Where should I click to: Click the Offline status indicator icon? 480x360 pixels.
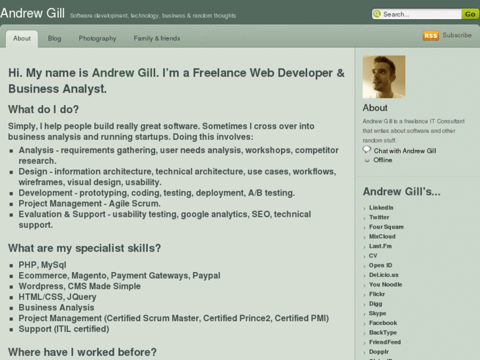click(x=367, y=160)
